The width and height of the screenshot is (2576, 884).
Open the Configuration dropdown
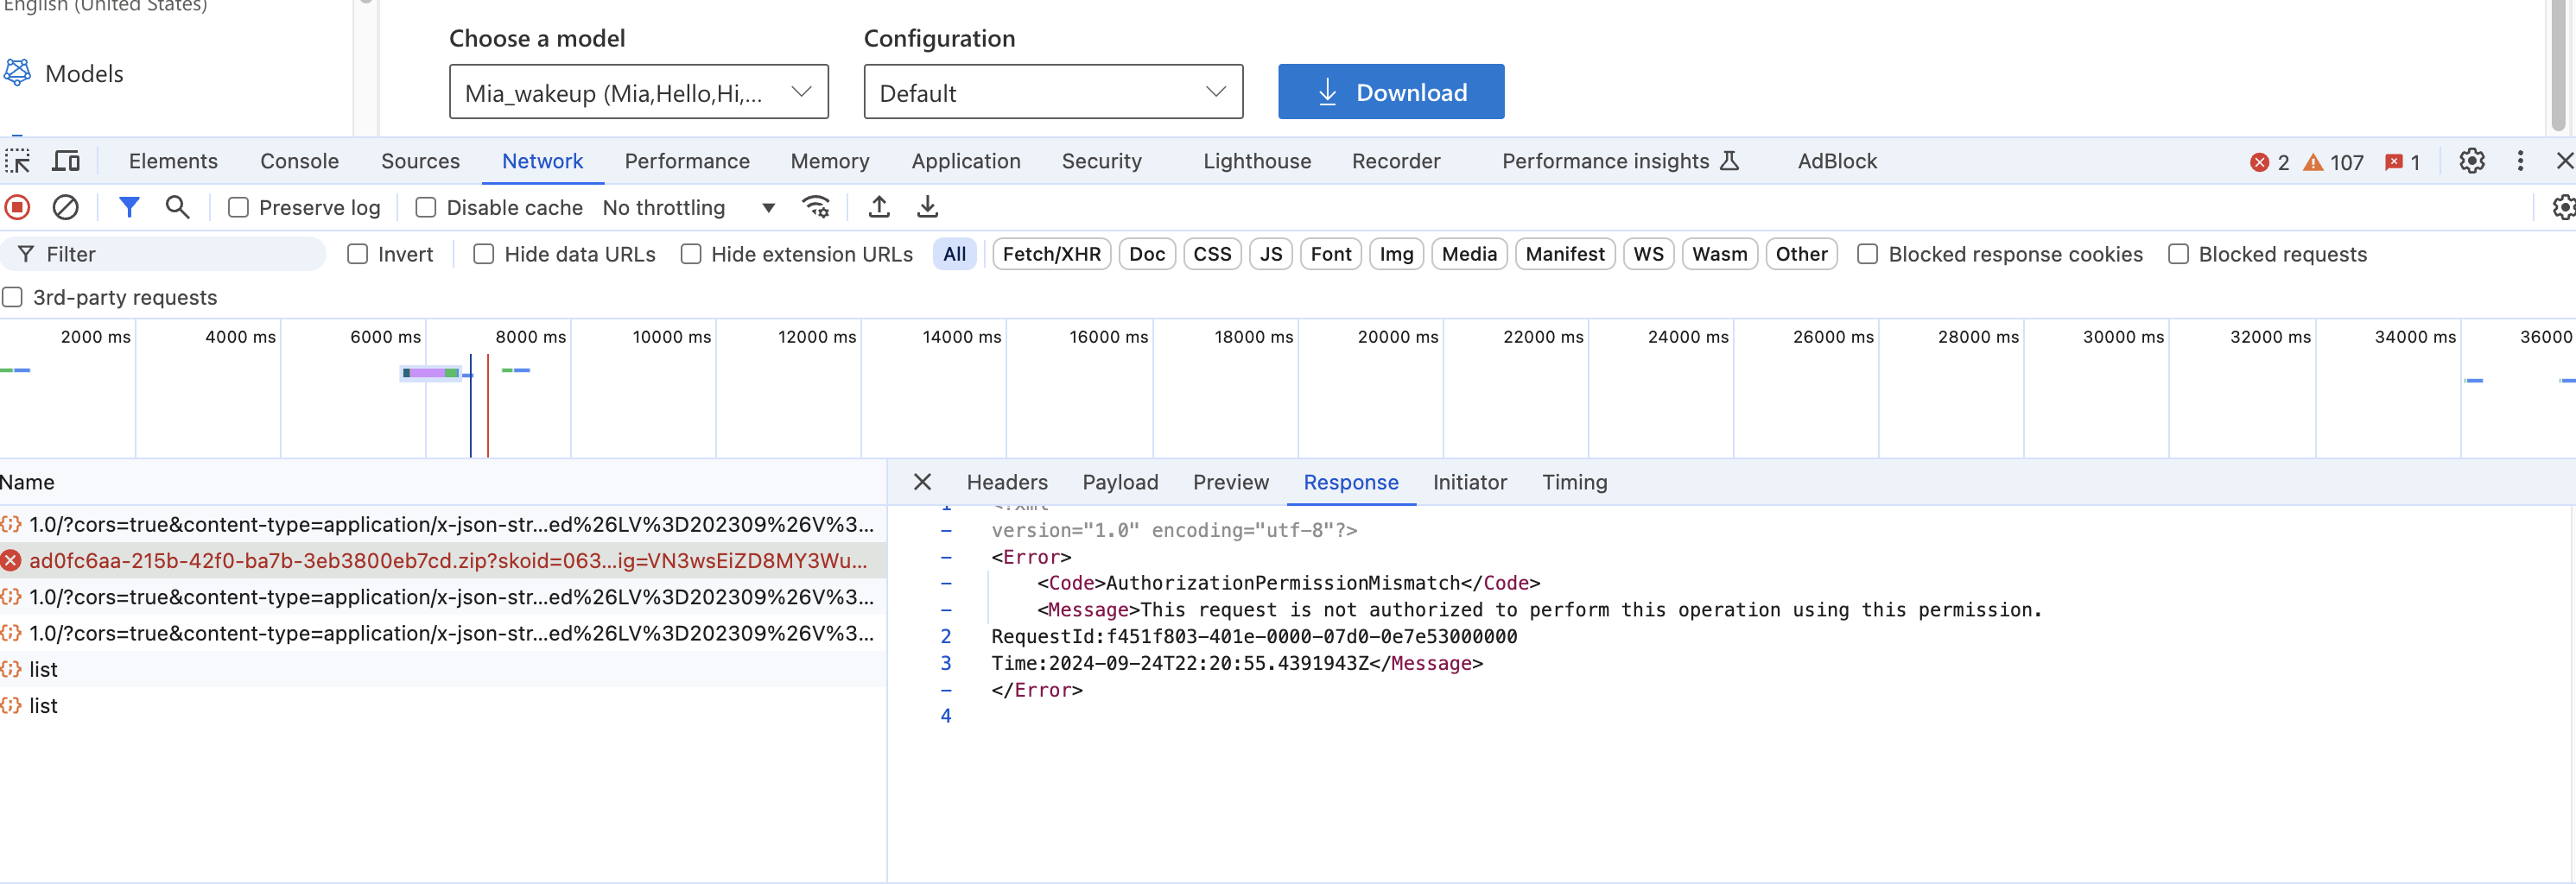[1053, 92]
